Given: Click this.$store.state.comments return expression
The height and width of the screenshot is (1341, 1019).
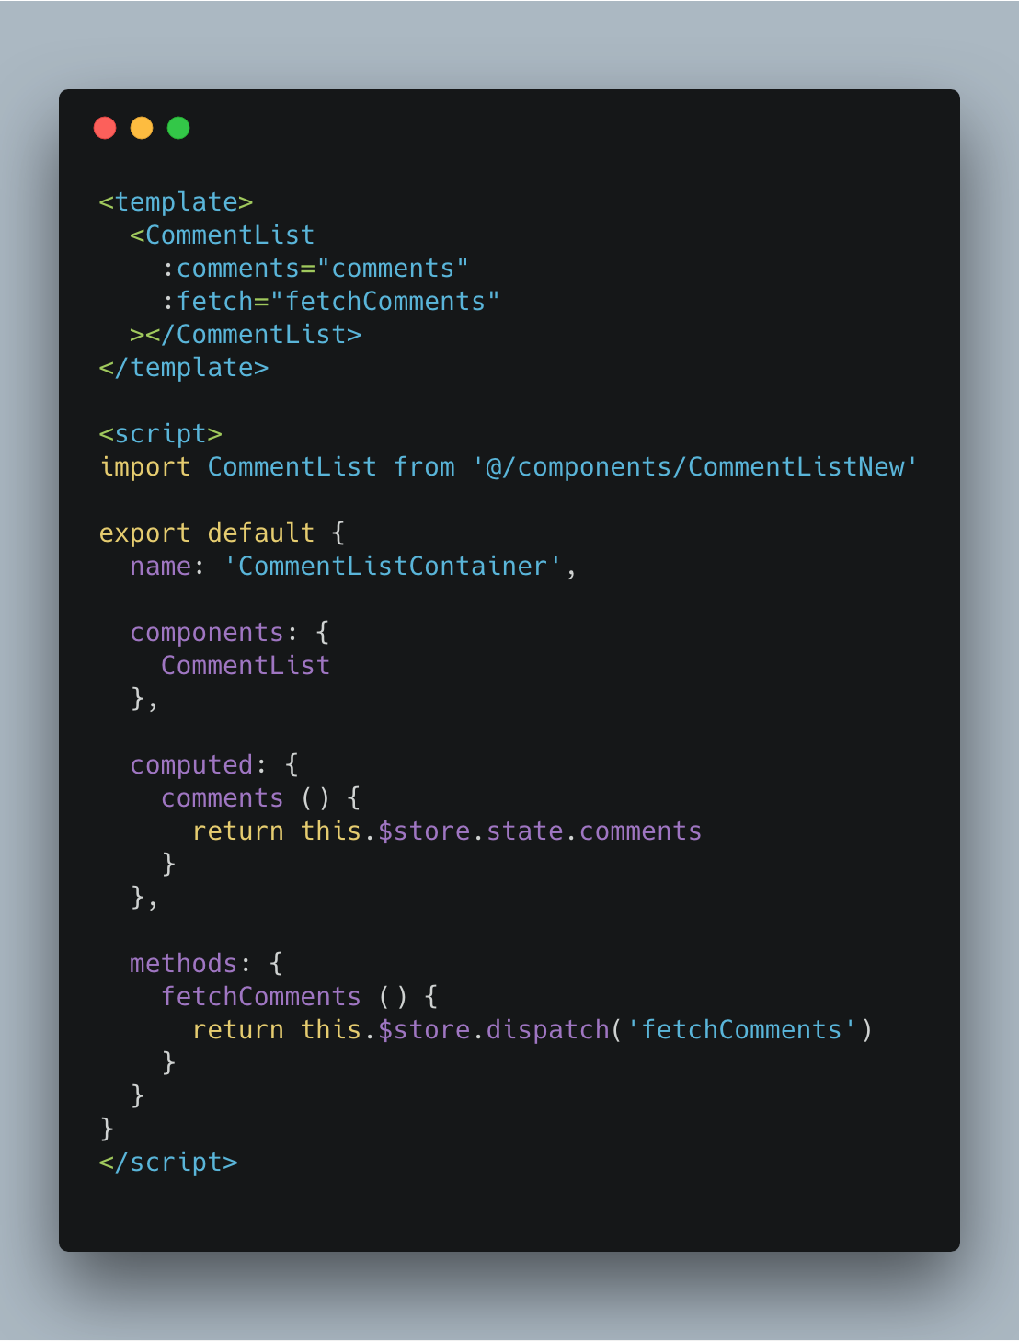Looking at the screenshot, I should click(x=501, y=831).
